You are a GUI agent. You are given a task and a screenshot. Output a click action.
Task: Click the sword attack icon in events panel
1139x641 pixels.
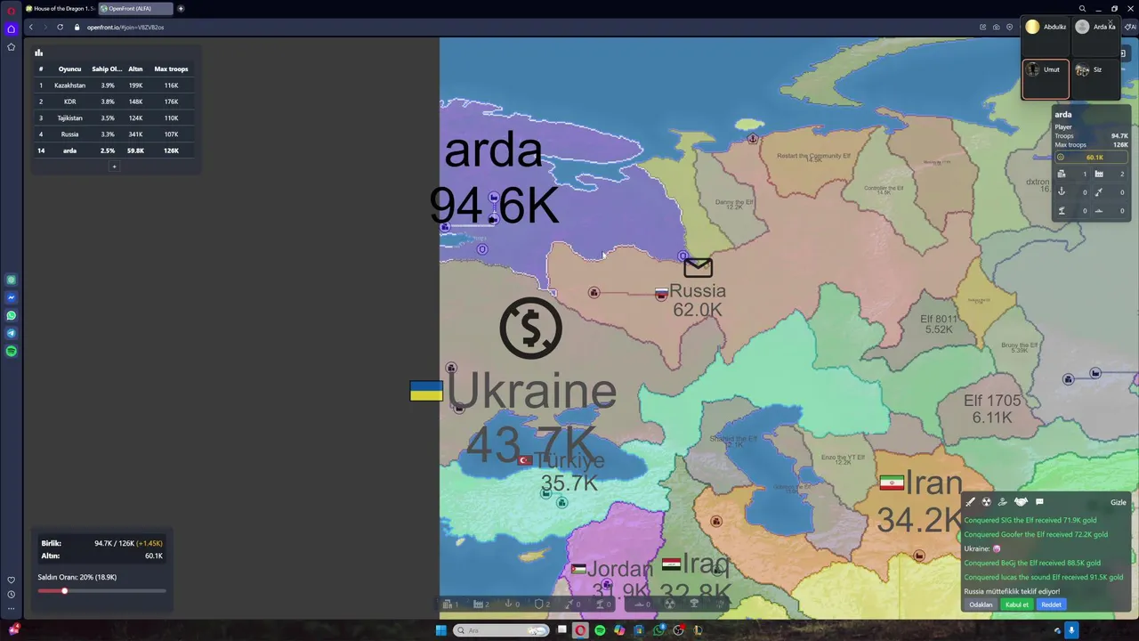point(971,502)
